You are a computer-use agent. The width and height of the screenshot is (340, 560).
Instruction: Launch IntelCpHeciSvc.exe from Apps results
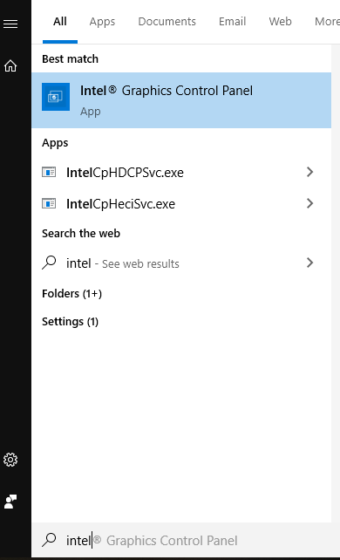[x=181, y=203]
